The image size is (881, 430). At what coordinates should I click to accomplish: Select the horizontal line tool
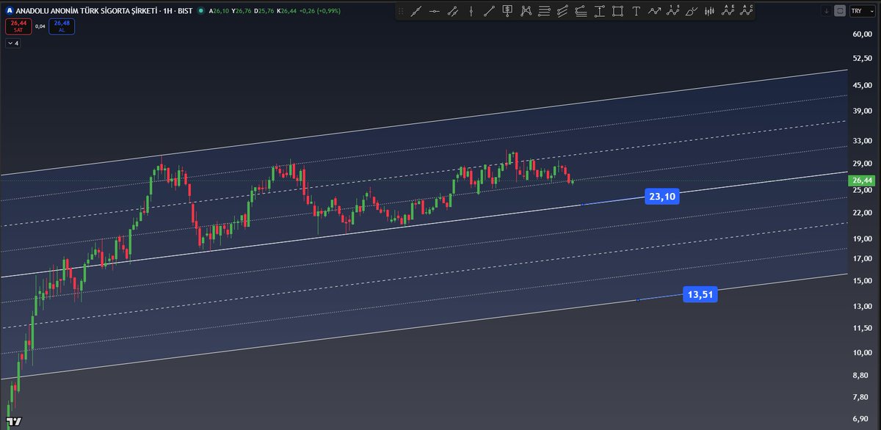[435, 11]
